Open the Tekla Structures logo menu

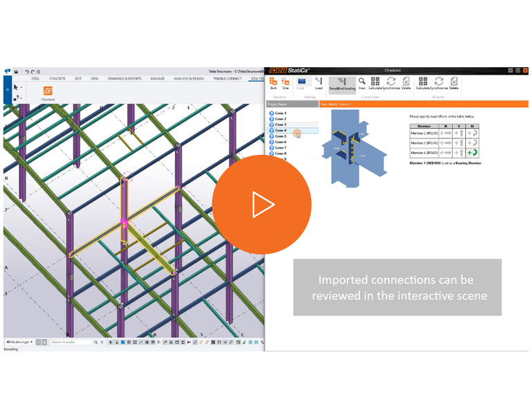[8, 71]
